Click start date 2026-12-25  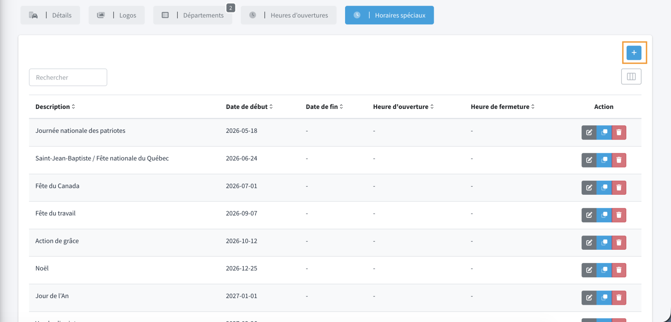(241, 268)
